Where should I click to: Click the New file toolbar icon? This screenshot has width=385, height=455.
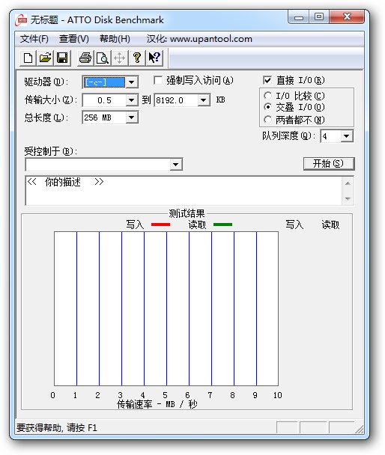click(28, 58)
